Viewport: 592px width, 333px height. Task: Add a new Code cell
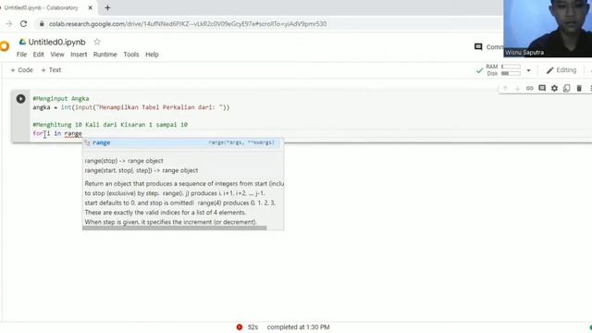(x=21, y=70)
